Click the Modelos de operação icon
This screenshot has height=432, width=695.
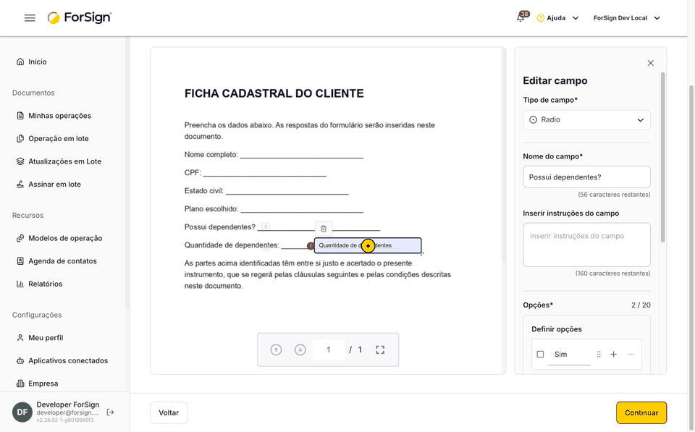(20, 238)
